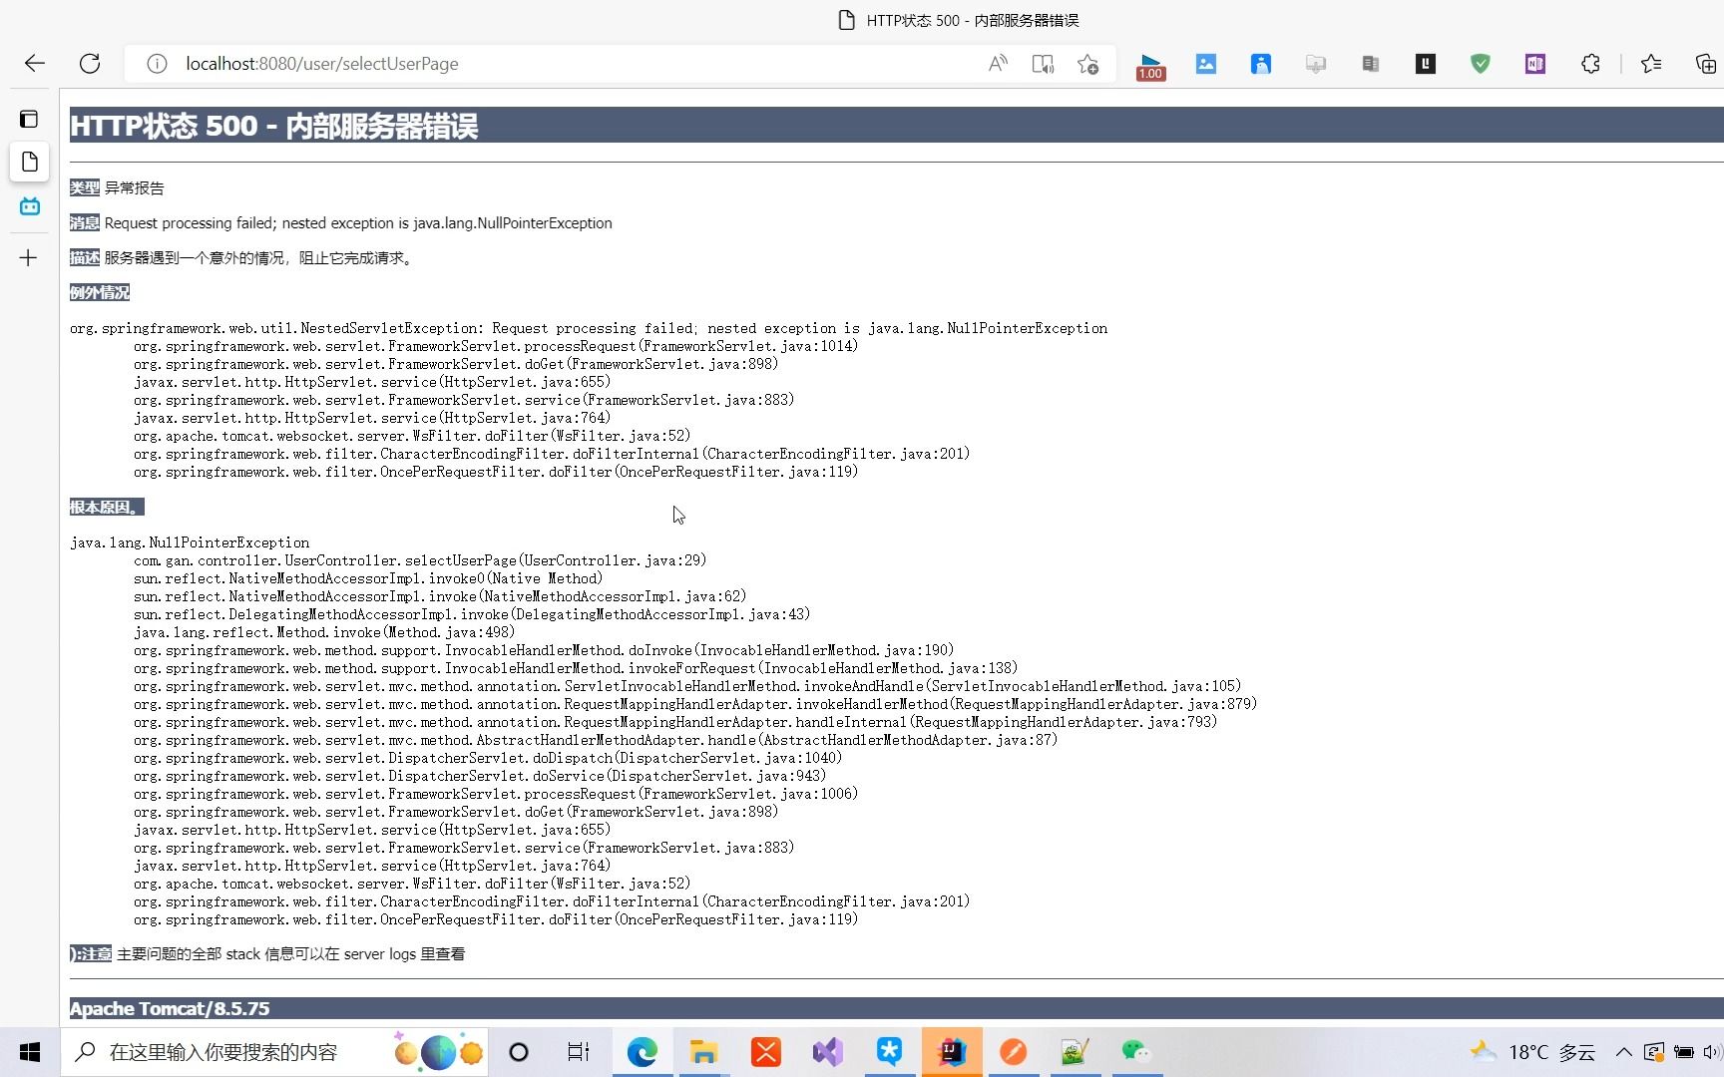This screenshot has width=1724, height=1077.
Task: Open the OneNote clipper extension
Action: click(x=1535, y=64)
